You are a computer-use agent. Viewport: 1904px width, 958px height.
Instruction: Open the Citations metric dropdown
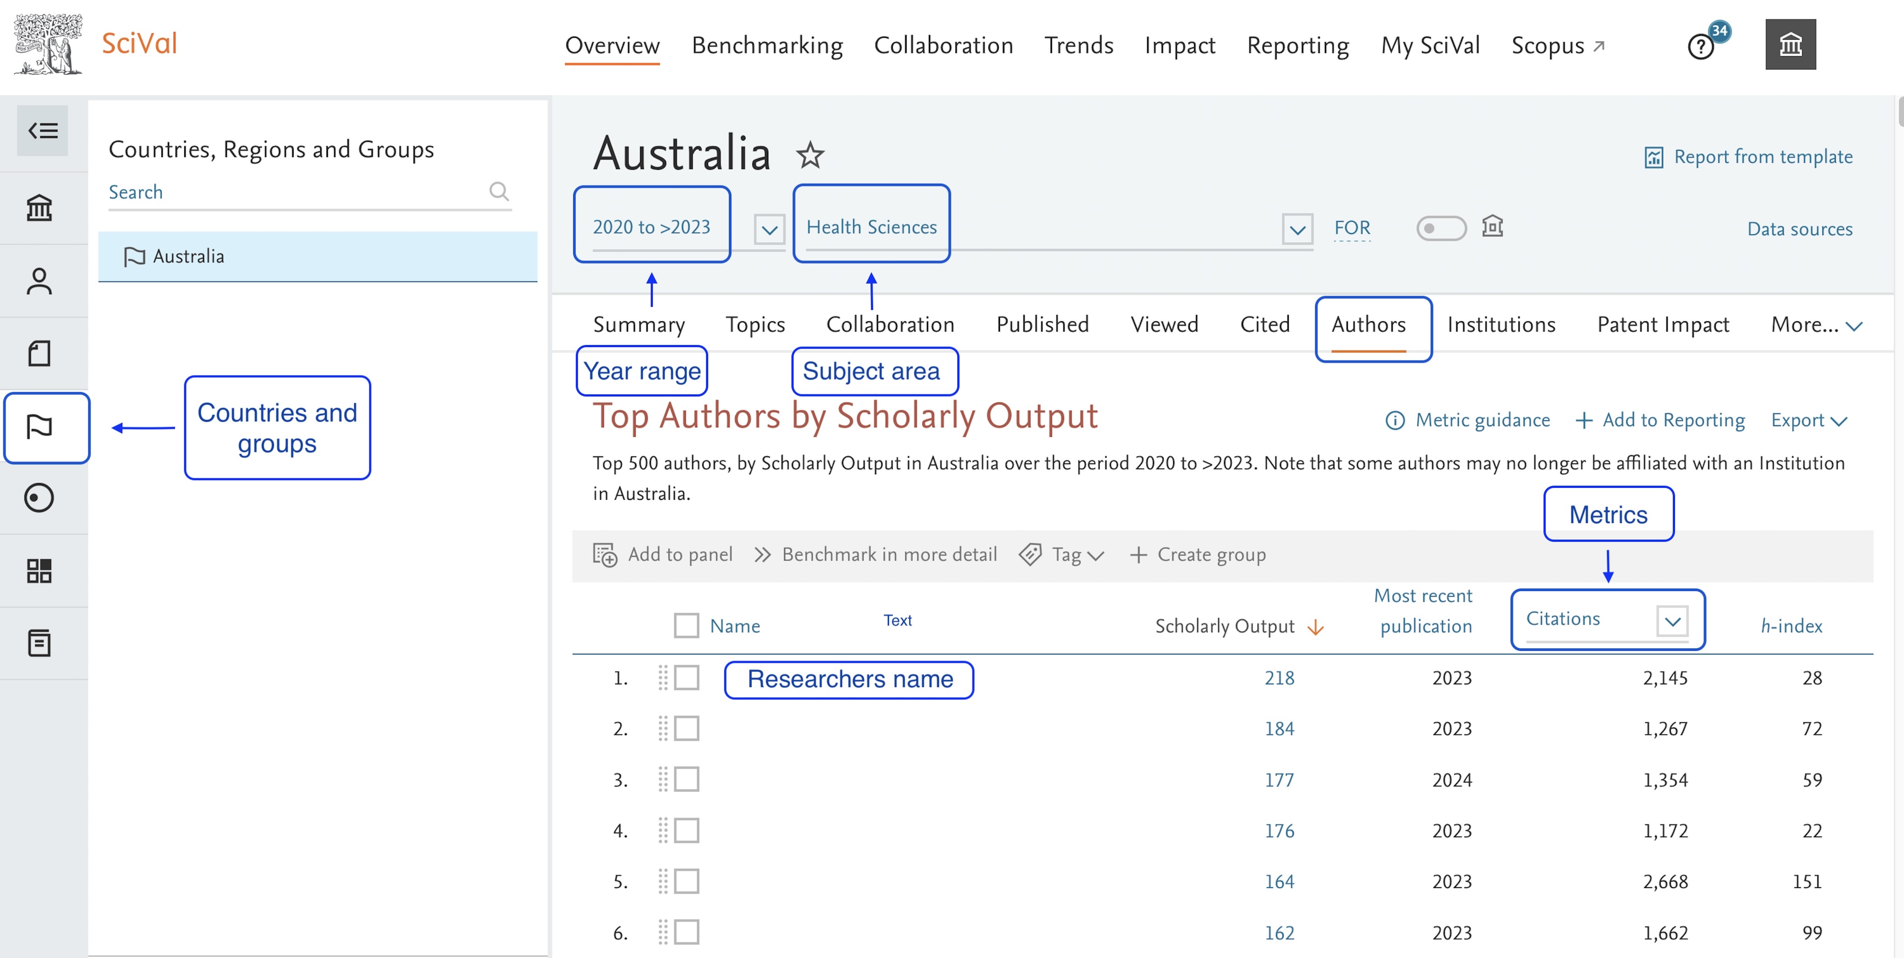click(x=1672, y=620)
